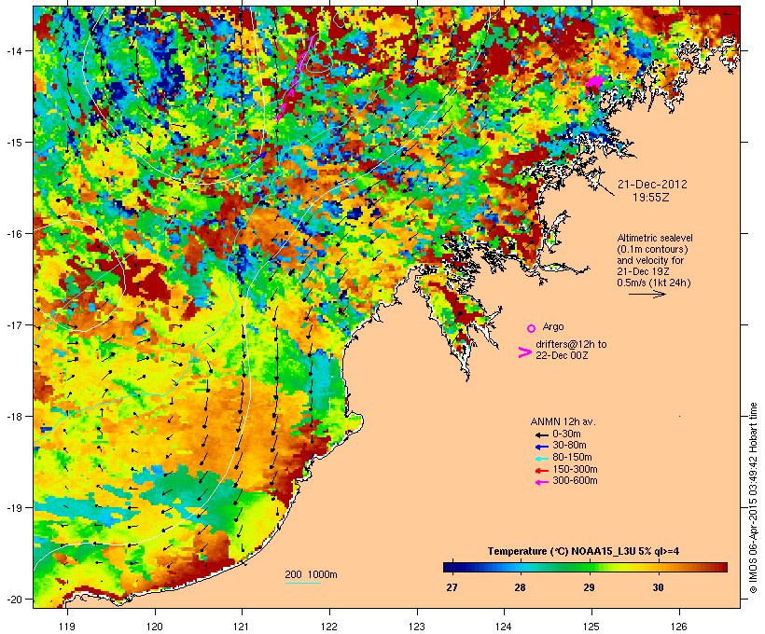Click the '-16' latitude axis label

tap(14, 234)
